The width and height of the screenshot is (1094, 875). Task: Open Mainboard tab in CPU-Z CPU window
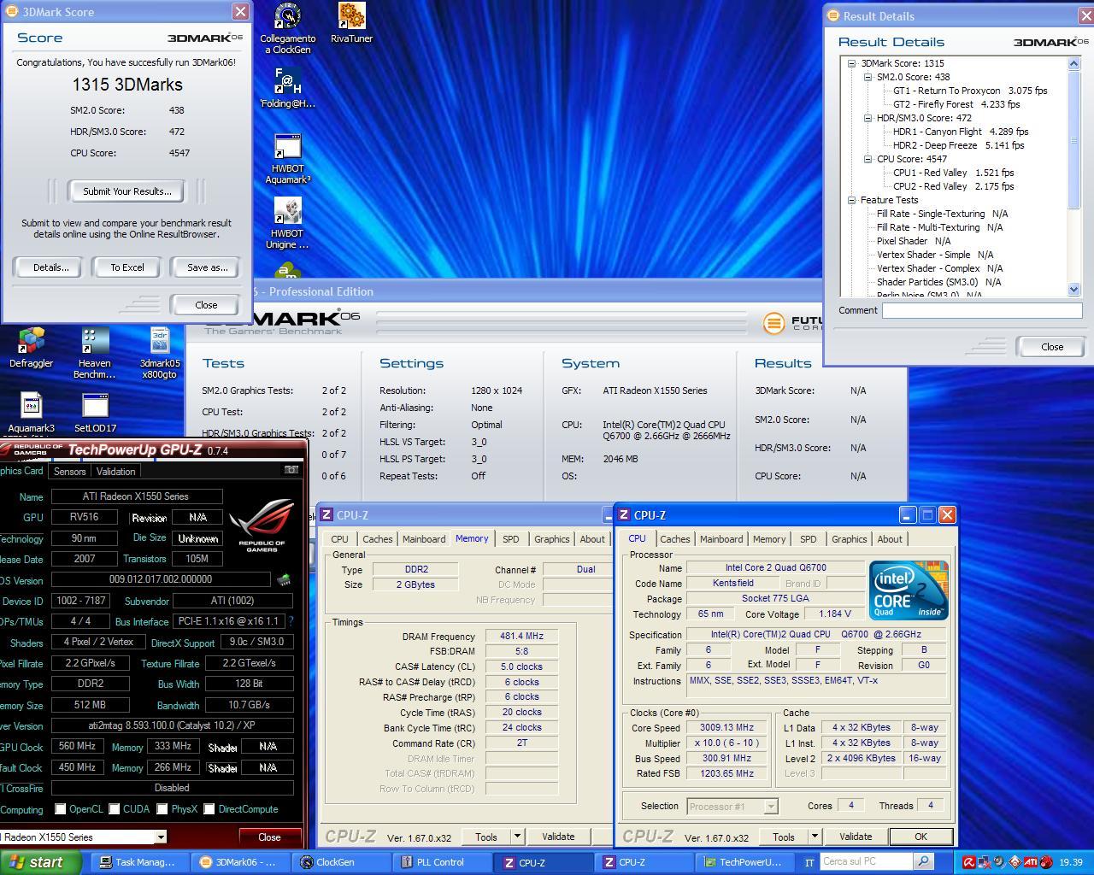point(721,539)
